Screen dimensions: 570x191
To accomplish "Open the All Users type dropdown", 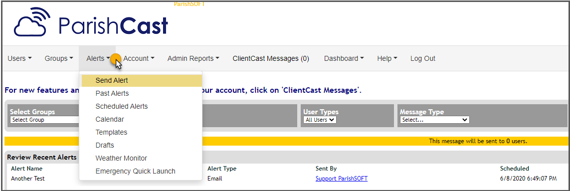I will click(x=320, y=120).
